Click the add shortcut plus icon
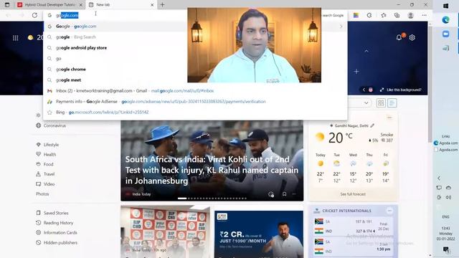Viewport: 459px width, 258px height. (356, 72)
